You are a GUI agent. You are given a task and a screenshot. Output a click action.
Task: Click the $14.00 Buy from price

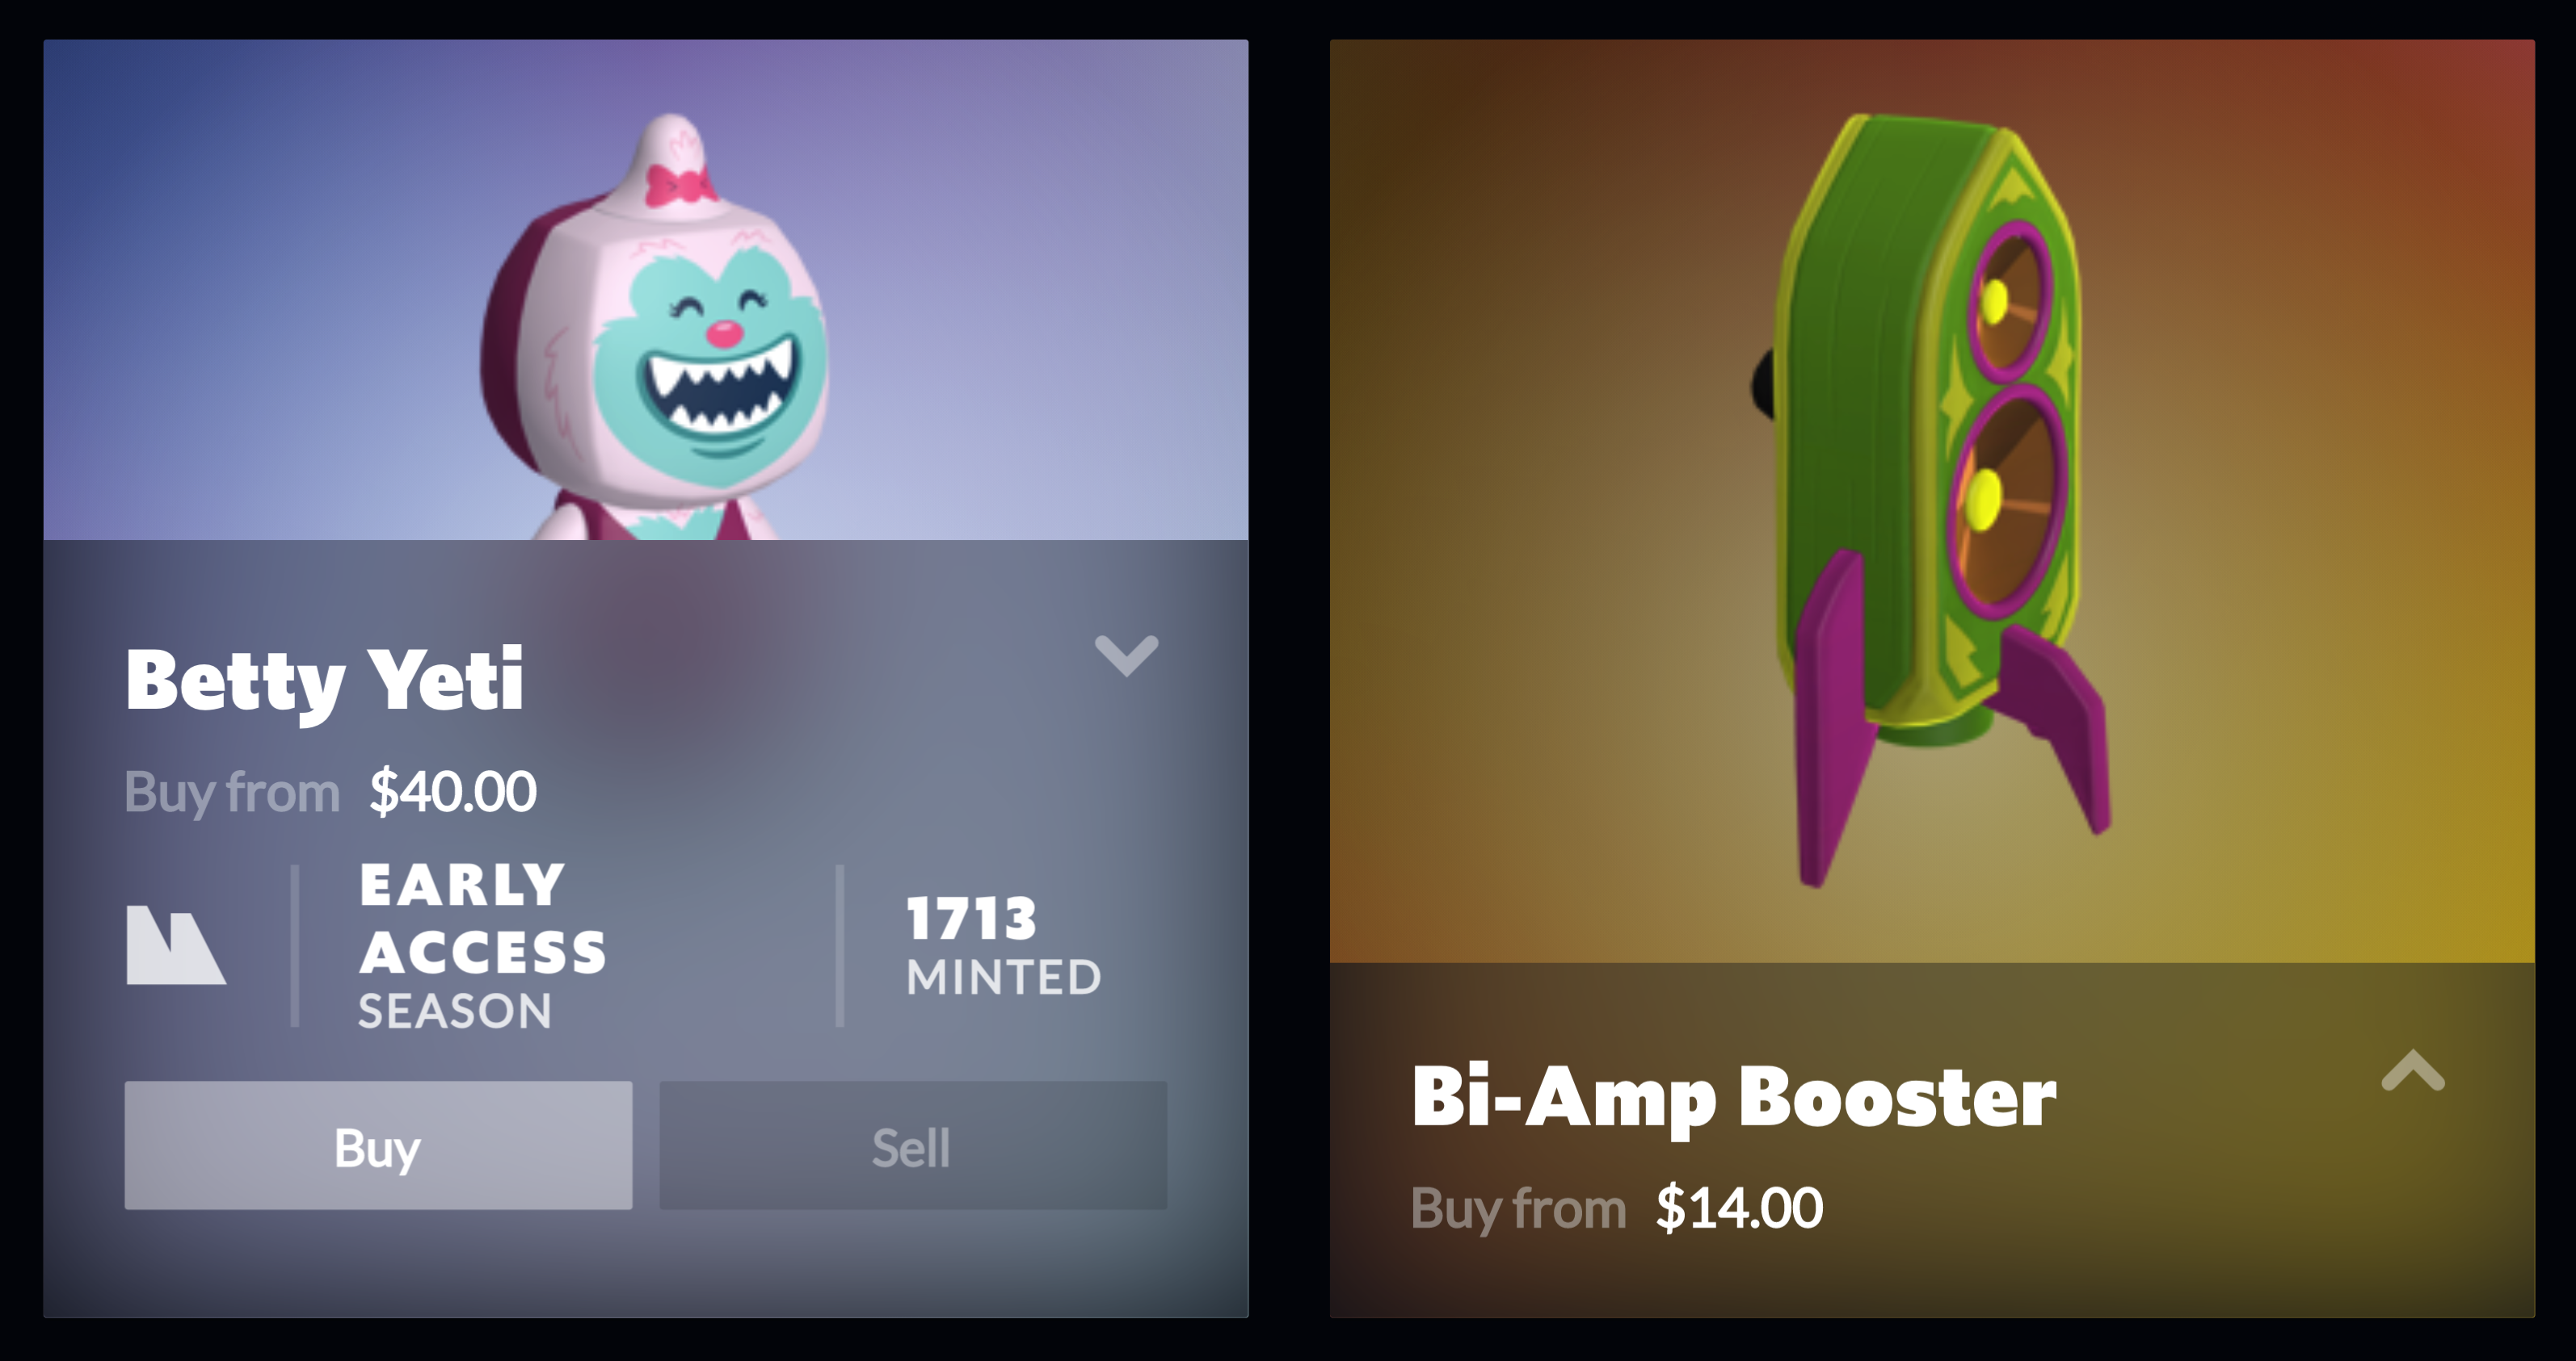tap(1739, 1208)
